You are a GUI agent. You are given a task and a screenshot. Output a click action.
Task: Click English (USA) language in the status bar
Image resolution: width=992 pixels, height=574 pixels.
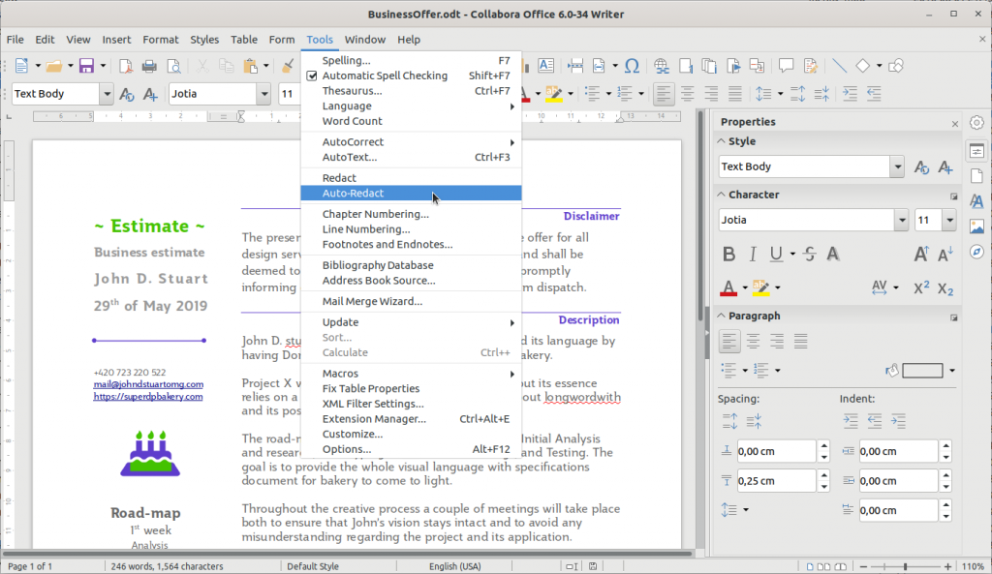(x=455, y=566)
